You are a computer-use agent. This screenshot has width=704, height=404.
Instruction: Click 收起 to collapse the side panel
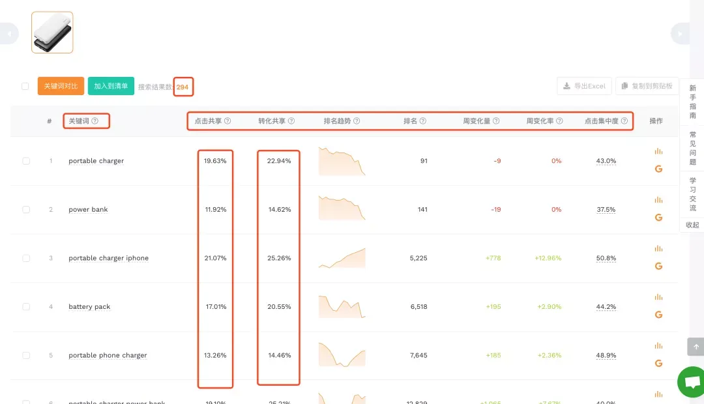tap(692, 225)
